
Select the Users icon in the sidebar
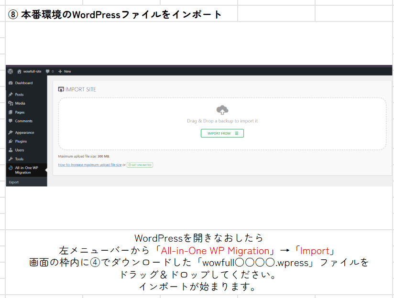point(10,150)
